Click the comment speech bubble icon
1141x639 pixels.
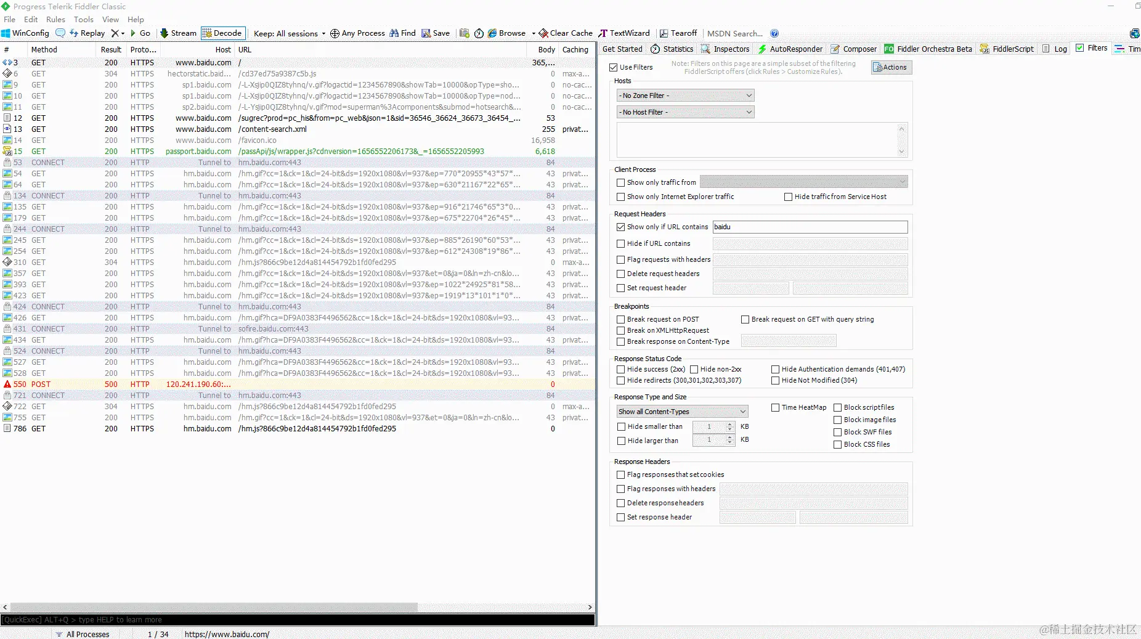(x=60, y=33)
